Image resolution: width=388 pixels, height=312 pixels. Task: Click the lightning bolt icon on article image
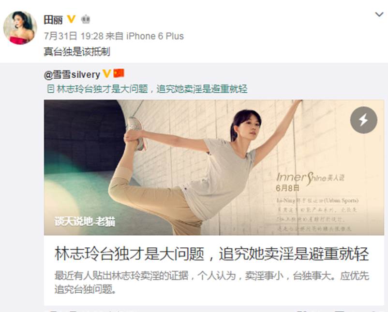pos(363,120)
